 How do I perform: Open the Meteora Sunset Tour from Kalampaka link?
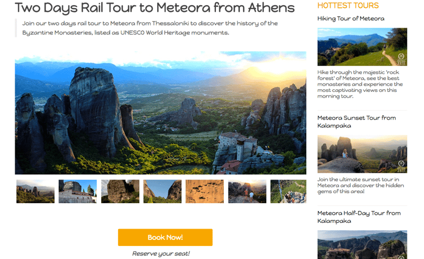(x=356, y=121)
